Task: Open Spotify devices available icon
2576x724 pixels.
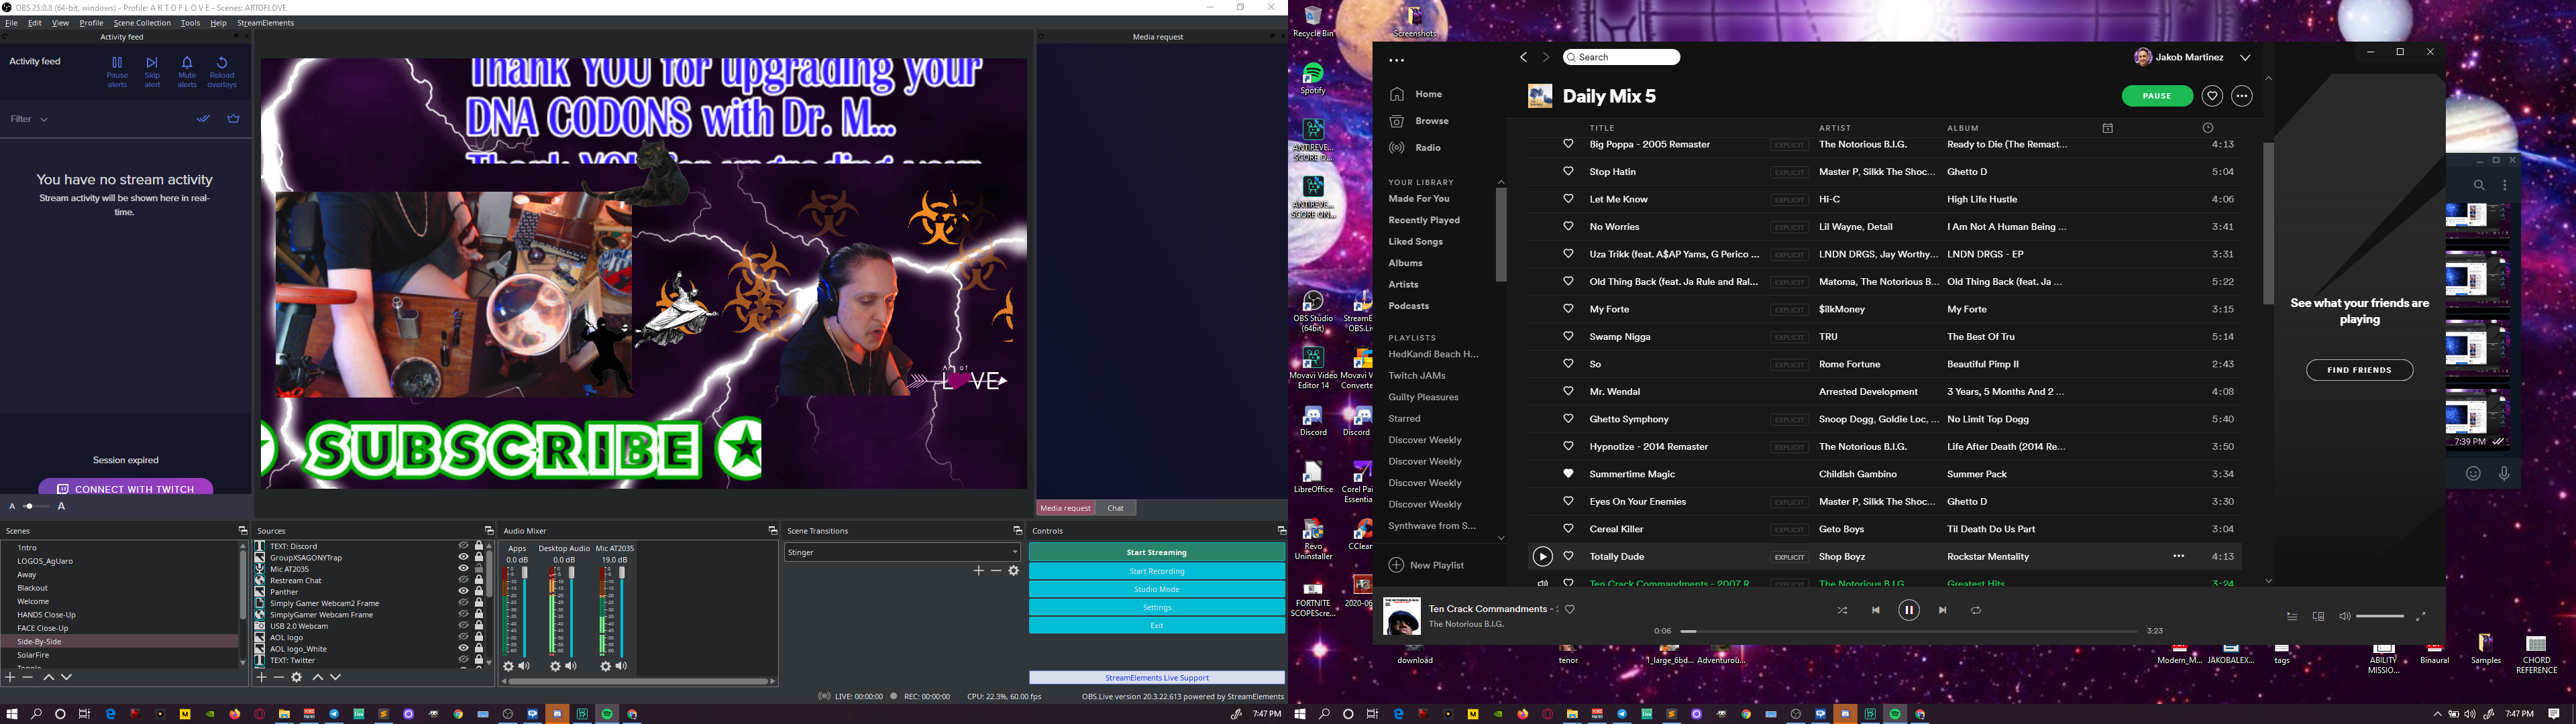Action: 2318,617
